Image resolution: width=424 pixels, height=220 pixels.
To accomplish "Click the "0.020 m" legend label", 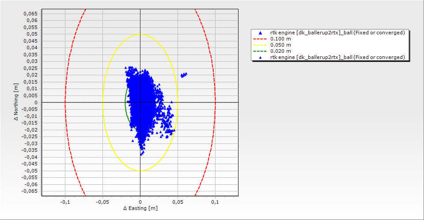I will 281,51.
